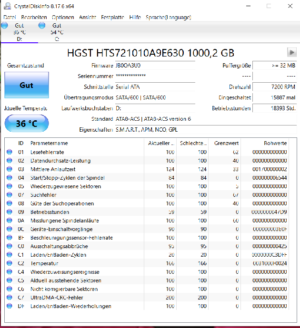The height and width of the screenshot is (328, 300).
Task: Click the Parametername column header
Action: coord(49,143)
